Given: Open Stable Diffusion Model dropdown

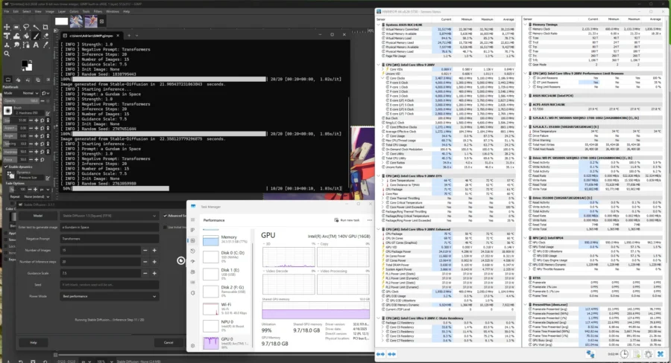Looking at the screenshot, I should click(109, 216).
